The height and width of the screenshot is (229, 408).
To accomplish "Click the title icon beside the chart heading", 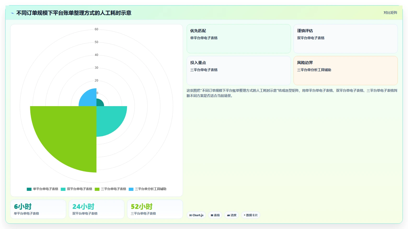I will (12, 13).
